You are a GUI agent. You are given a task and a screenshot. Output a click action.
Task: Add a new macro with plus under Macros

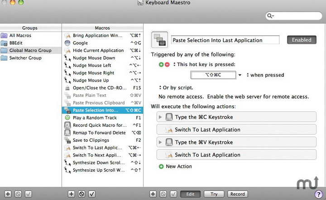click(x=72, y=194)
